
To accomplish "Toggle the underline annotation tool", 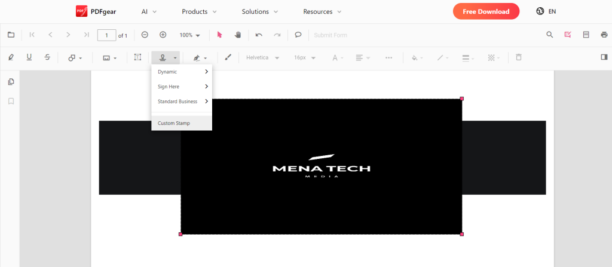I will click(x=29, y=57).
